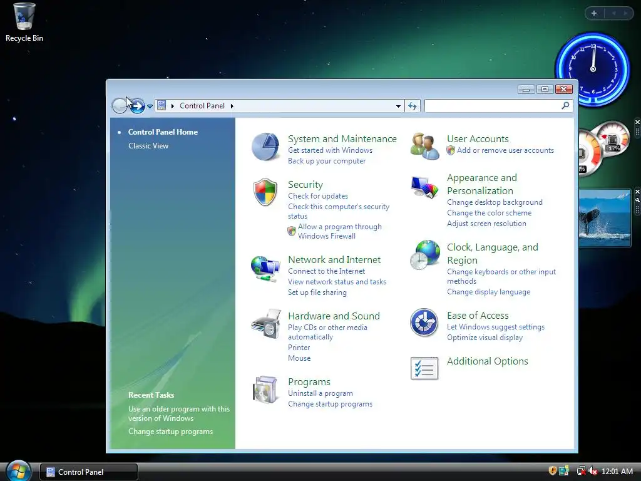Click Adjust screen resolution
This screenshot has height=481, width=641.
tap(486, 224)
